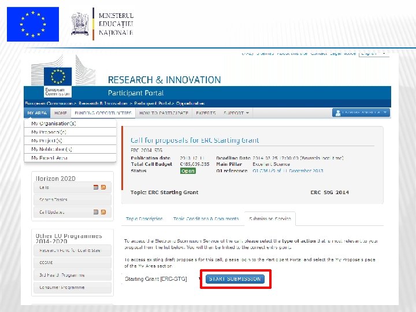This screenshot has height=312, width=416.
Task: Go to the HOME menu item
Action: click(x=61, y=113)
